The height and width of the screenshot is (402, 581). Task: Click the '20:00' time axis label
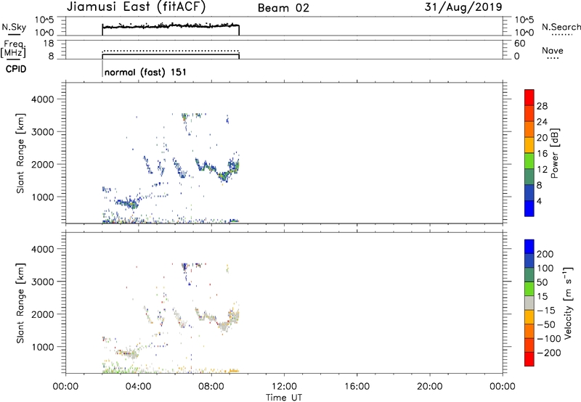click(430, 387)
